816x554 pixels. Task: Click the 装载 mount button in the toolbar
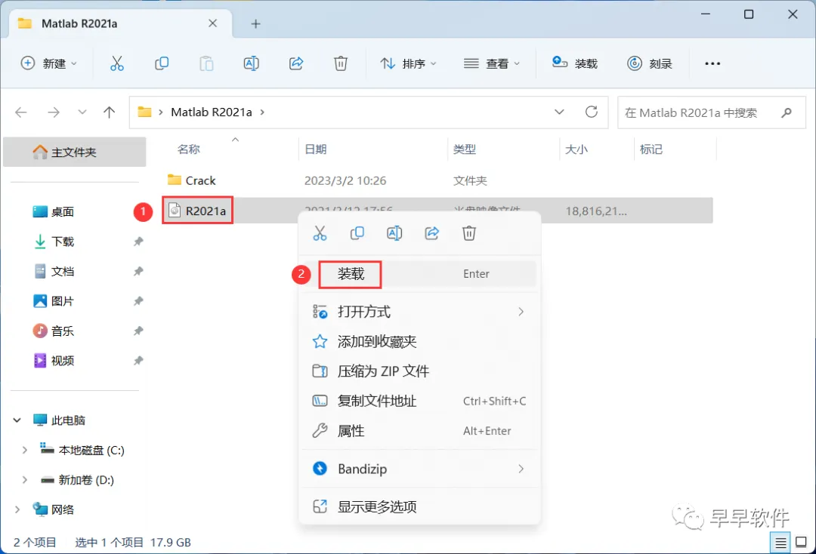tap(574, 63)
